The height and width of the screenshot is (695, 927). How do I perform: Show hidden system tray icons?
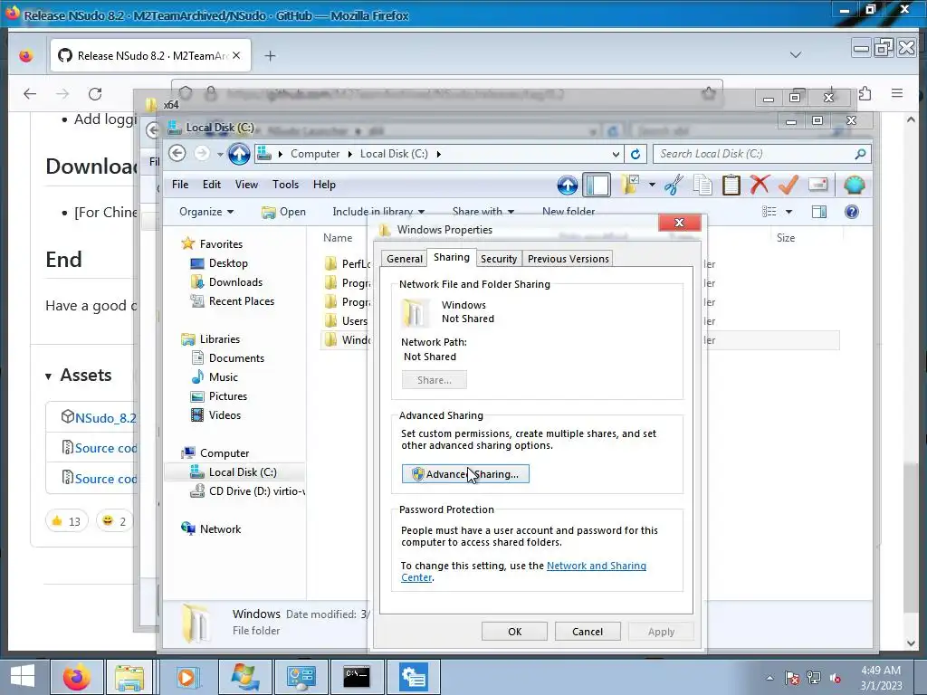(769, 678)
